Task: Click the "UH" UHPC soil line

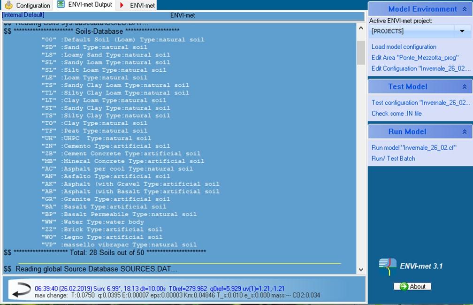Action: point(96,138)
